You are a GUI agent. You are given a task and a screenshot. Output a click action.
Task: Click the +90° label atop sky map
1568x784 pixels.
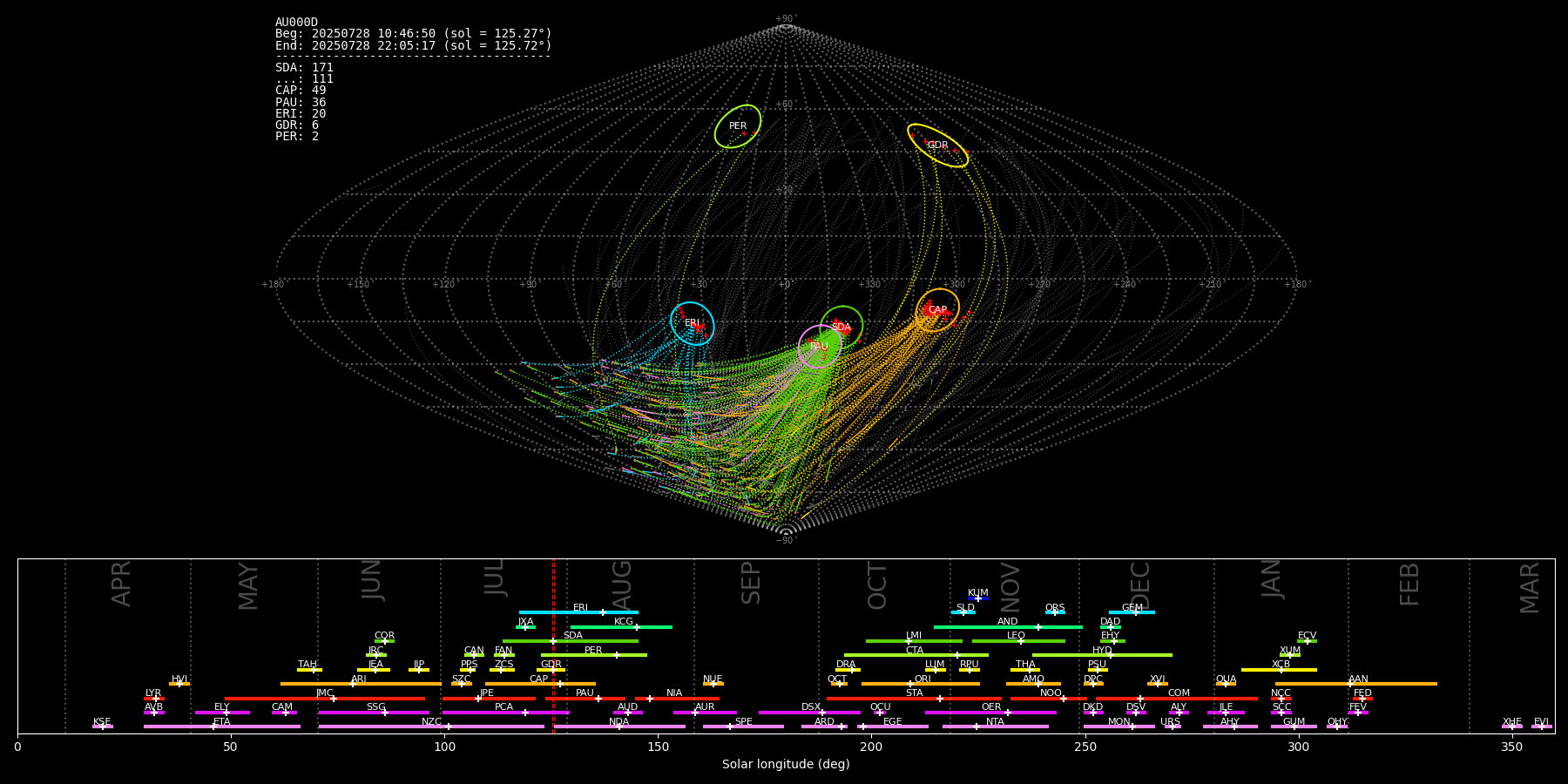point(785,19)
